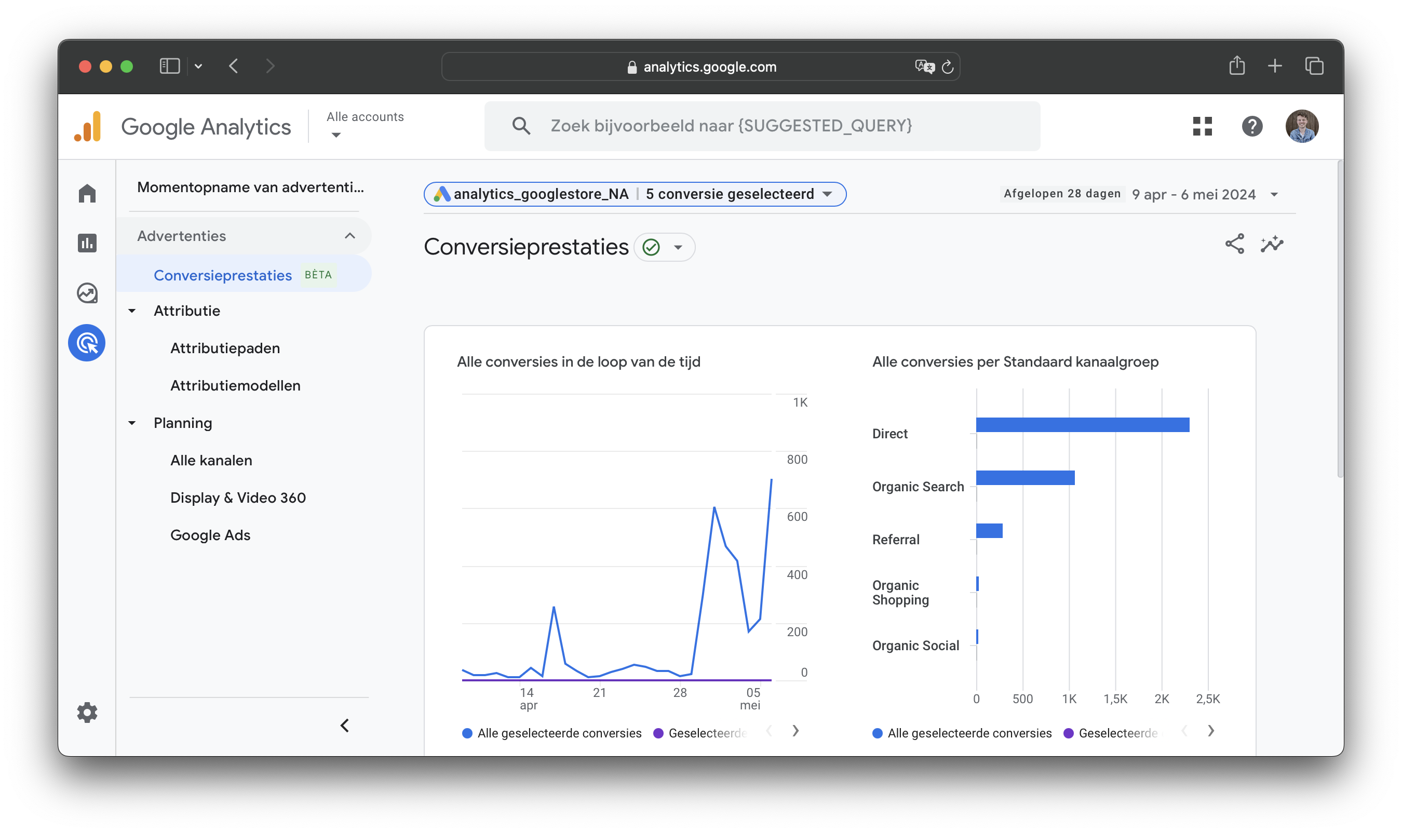The height and width of the screenshot is (833, 1402).
Task: Open Momentopname van advertenties link
Action: point(250,187)
